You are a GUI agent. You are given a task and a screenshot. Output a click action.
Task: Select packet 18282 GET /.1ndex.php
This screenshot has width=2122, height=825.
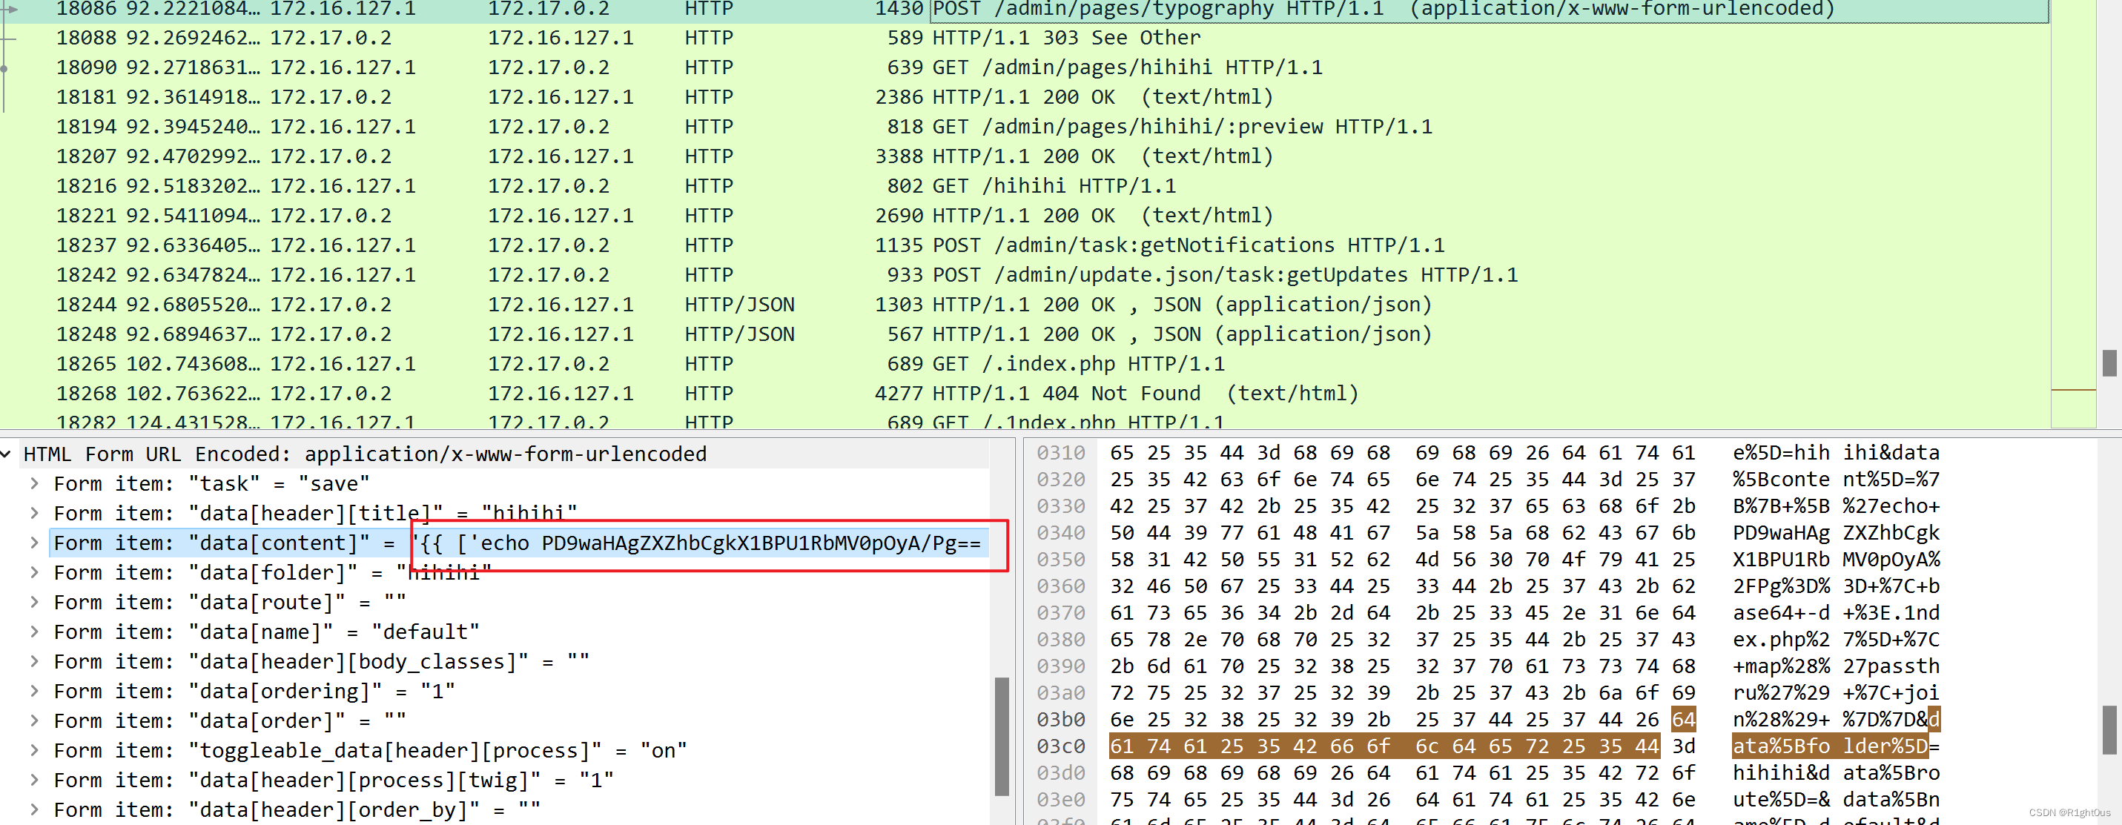click(1025, 420)
